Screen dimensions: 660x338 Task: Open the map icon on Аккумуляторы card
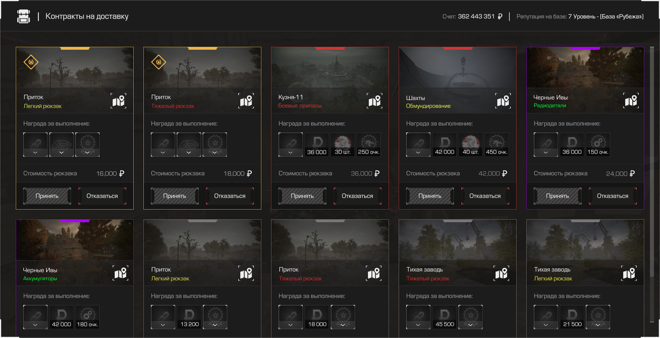tap(120, 273)
